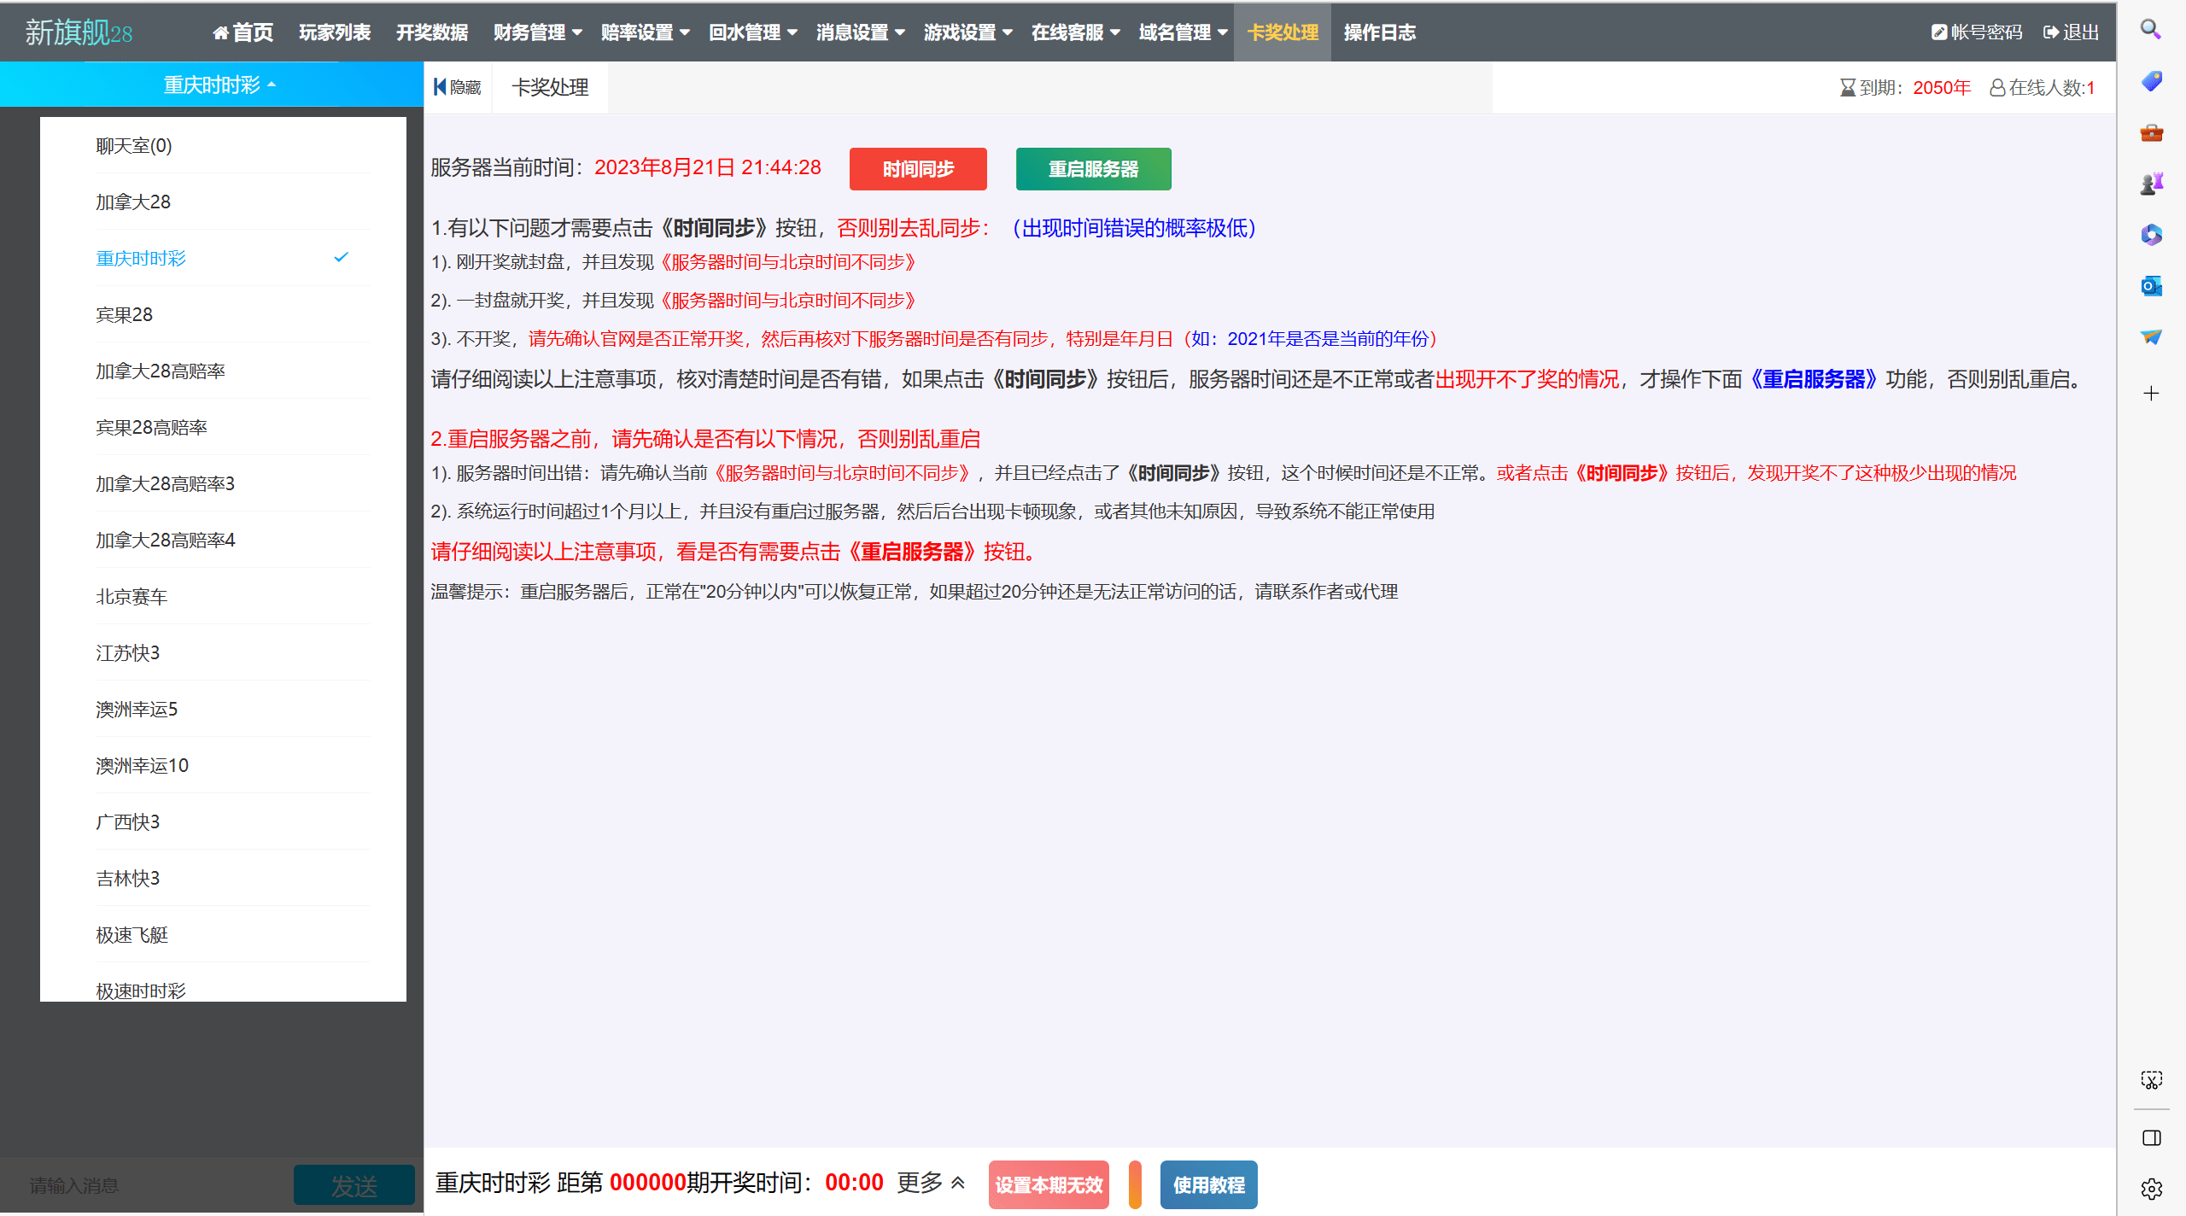
Task: Click the 在线人数 user icon
Action: click(x=1997, y=88)
